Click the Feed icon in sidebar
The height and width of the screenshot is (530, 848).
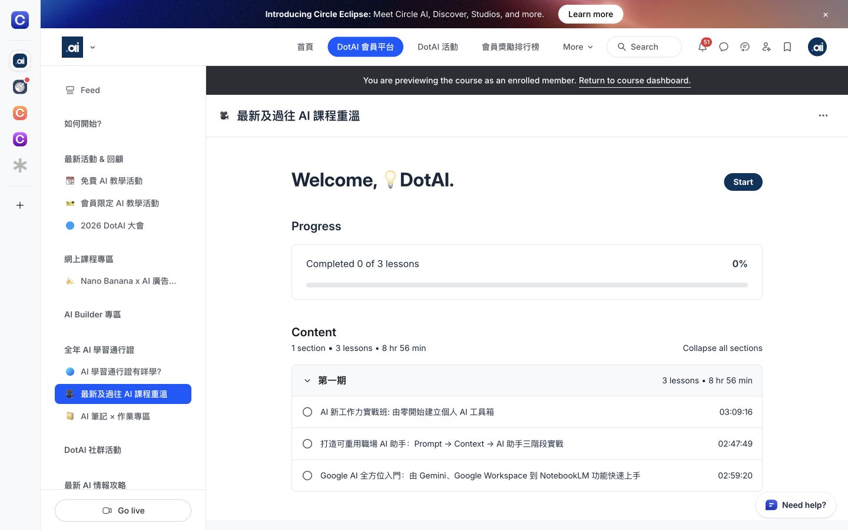[70, 90]
